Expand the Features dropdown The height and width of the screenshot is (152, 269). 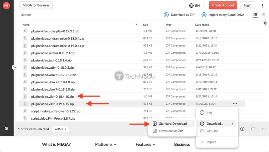click(145, 144)
